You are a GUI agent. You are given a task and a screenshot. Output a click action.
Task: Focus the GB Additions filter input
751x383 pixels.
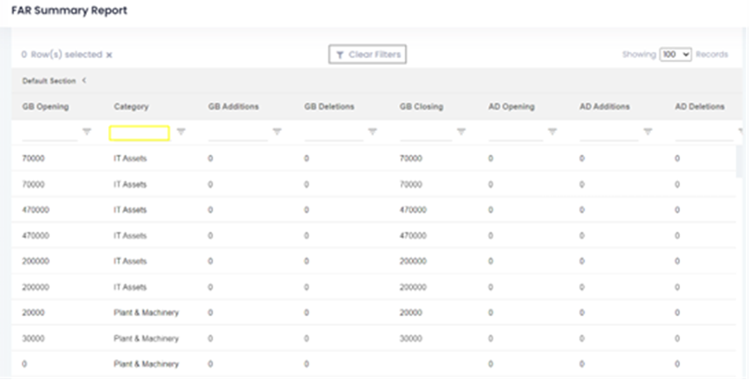[x=238, y=133]
